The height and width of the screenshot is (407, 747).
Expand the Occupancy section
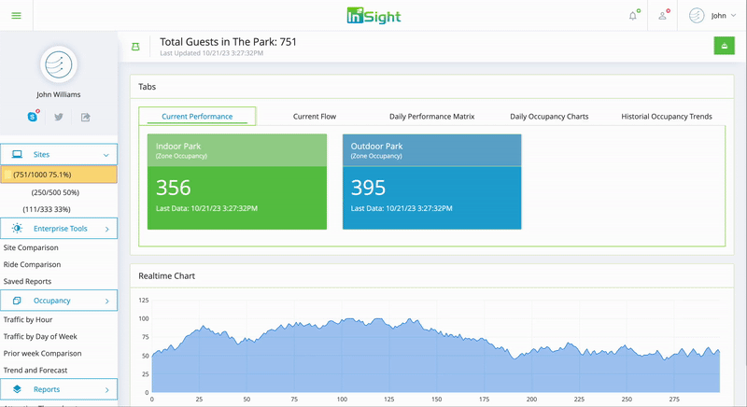click(x=59, y=301)
